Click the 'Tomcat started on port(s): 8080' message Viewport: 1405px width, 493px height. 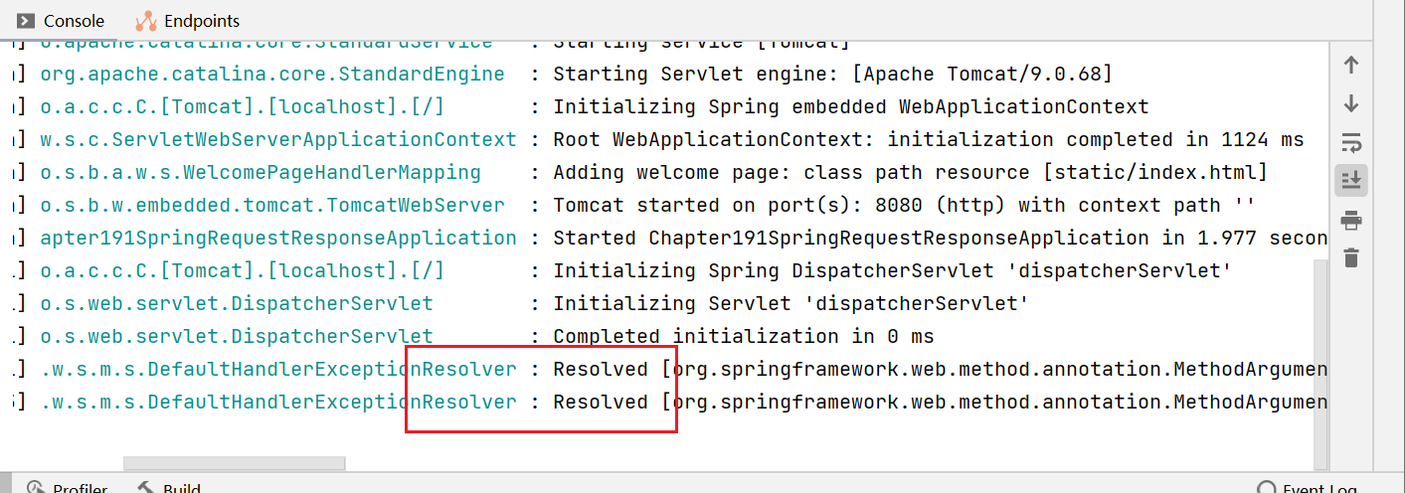(x=776, y=206)
